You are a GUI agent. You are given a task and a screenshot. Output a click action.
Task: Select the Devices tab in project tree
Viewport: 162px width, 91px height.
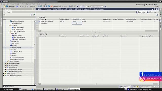[7, 12]
